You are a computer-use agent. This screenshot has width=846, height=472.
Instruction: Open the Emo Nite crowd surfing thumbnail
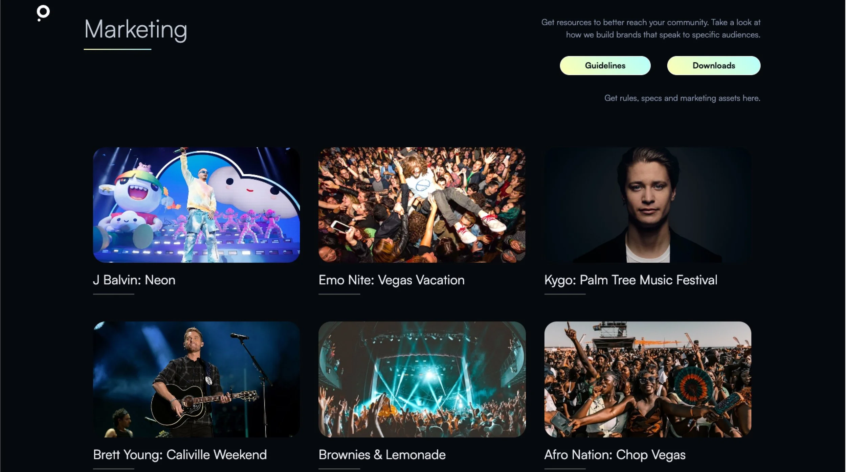[422, 205]
